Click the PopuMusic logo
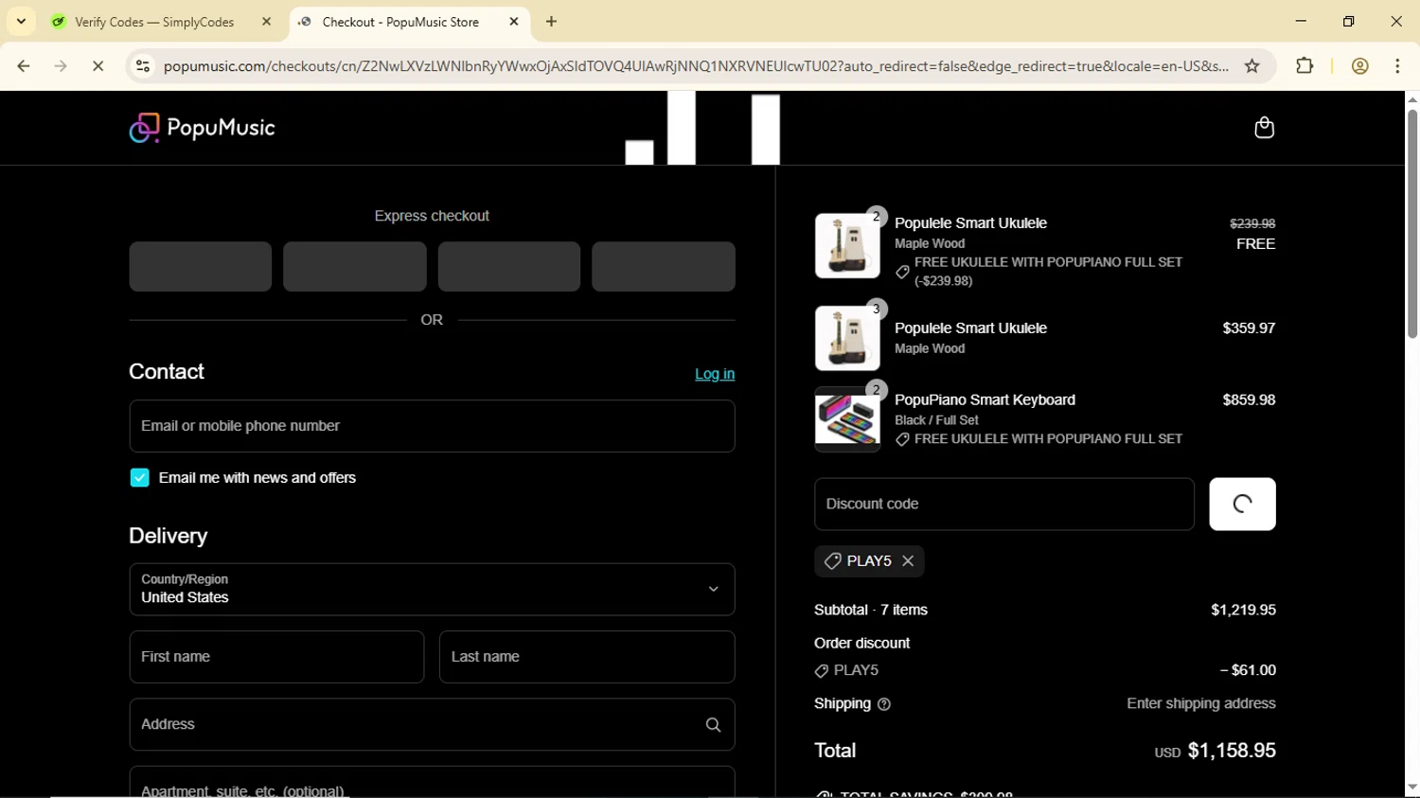Viewport: 1420px width, 798px height. pos(202,128)
